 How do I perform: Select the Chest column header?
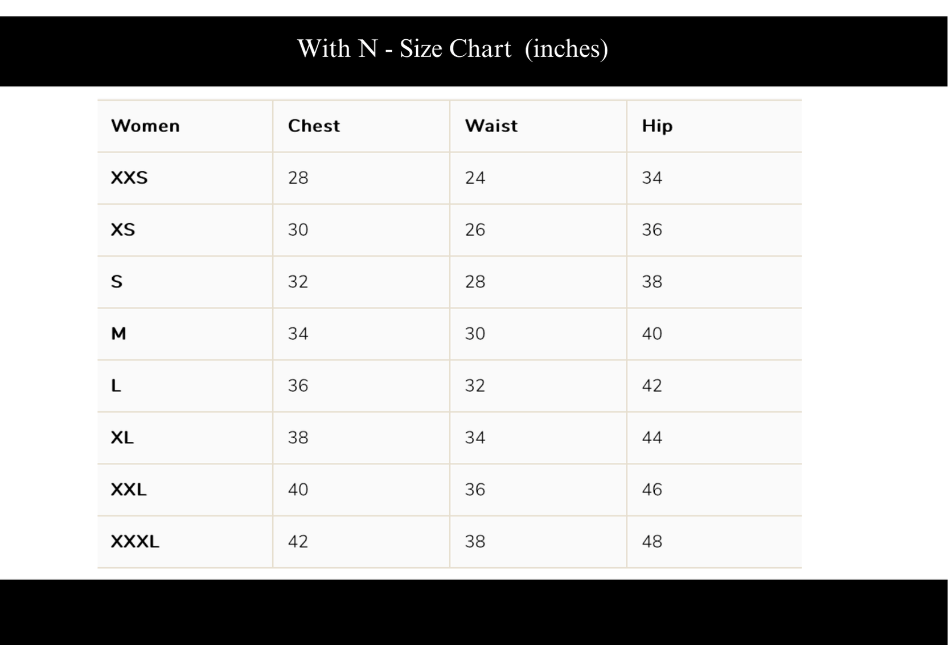(314, 126)
